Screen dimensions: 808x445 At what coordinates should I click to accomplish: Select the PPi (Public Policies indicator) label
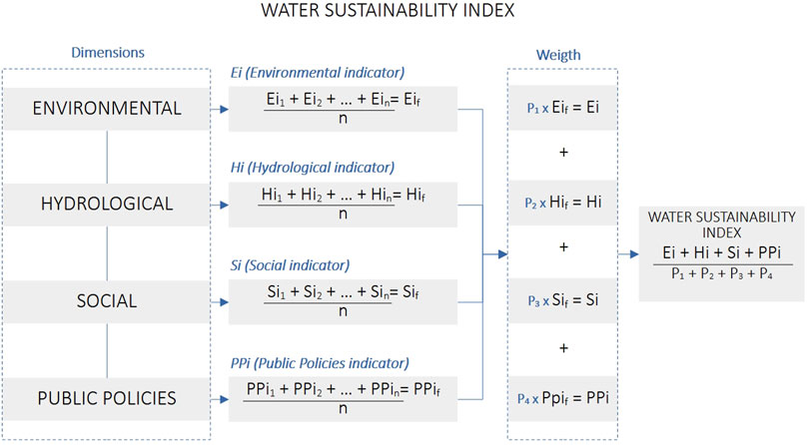(x=319, y=361)
